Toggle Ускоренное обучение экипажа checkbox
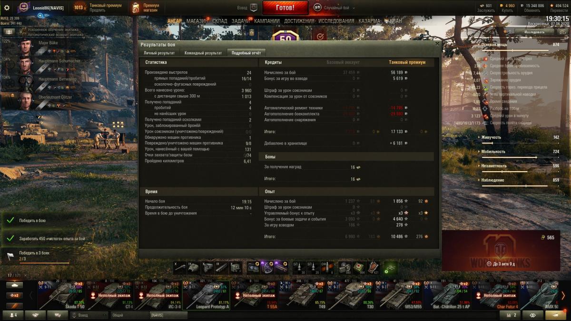 24,29
